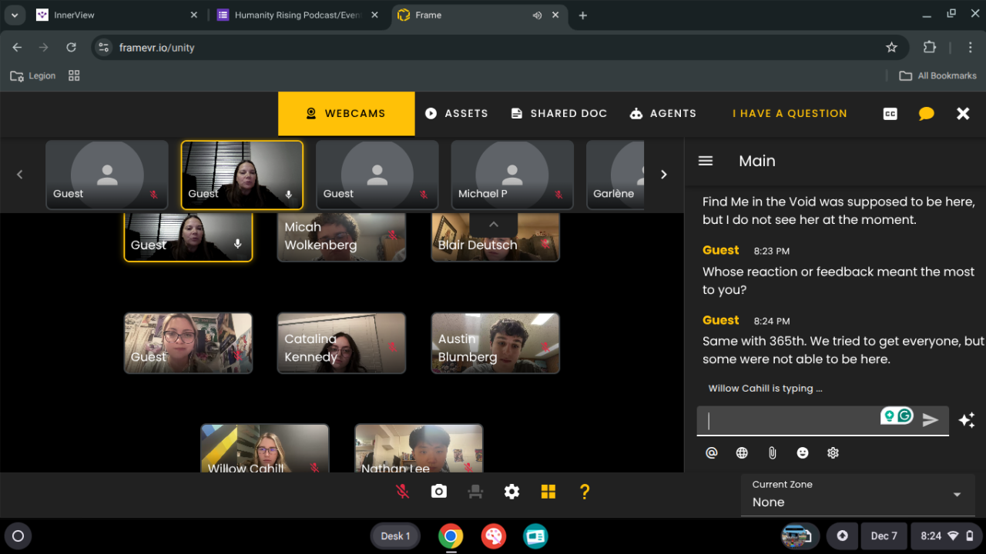
Task: Open the Dec 7 calendar date
Action: click(884, 536)
